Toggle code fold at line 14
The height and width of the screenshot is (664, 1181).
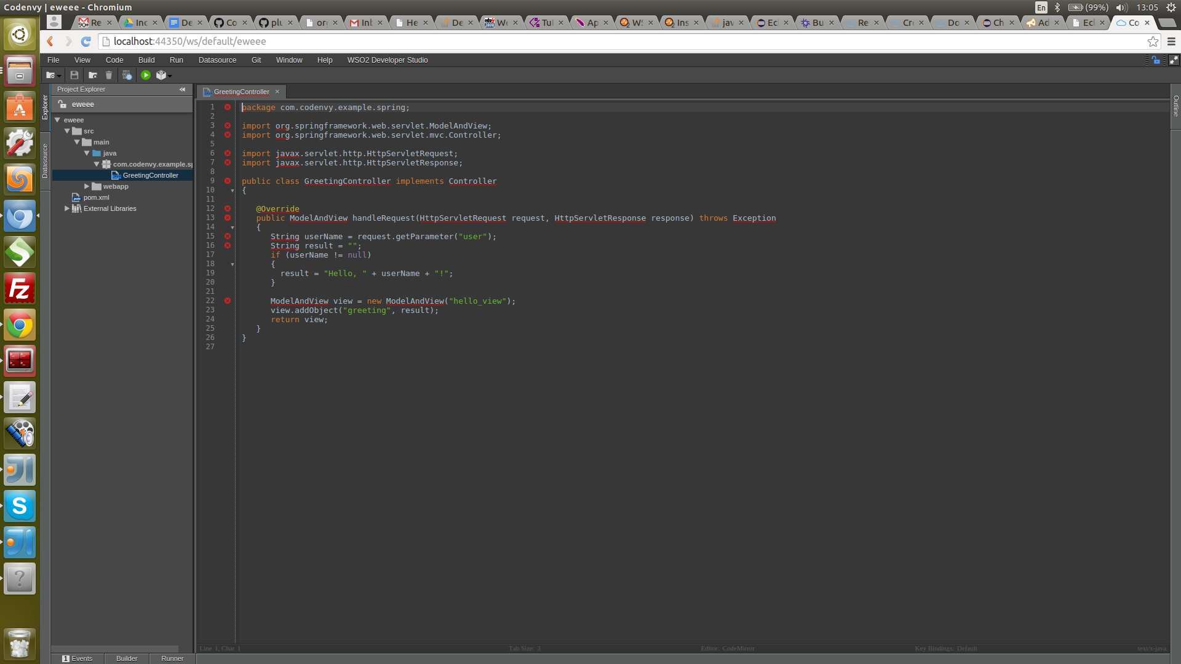click(233, 227)
